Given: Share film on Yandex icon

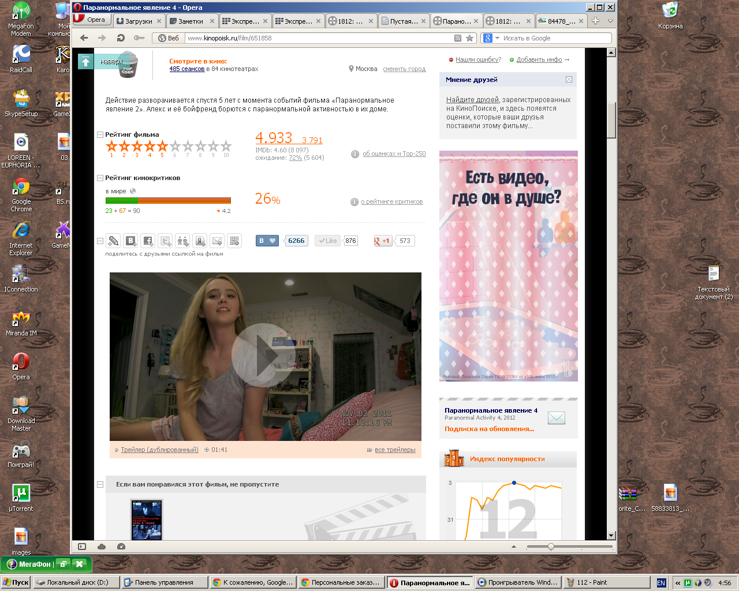Looking at the screenshot, I should coord(200,241).
